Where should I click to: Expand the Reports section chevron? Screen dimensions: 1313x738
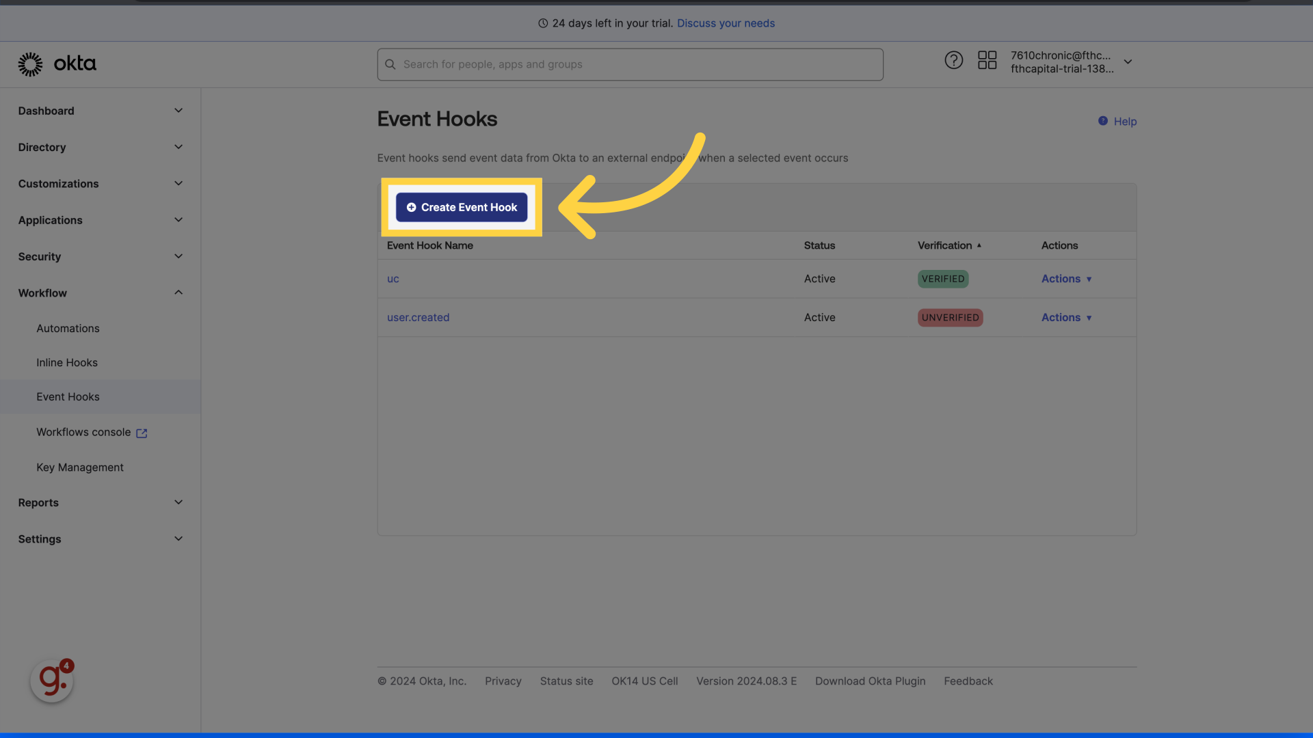(178, 502)
